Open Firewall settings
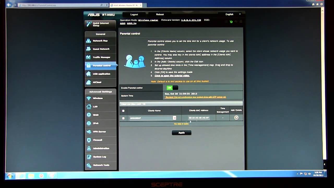Image resolution: width=334 pixels, height=188 pixels. [x=100, y=140]
